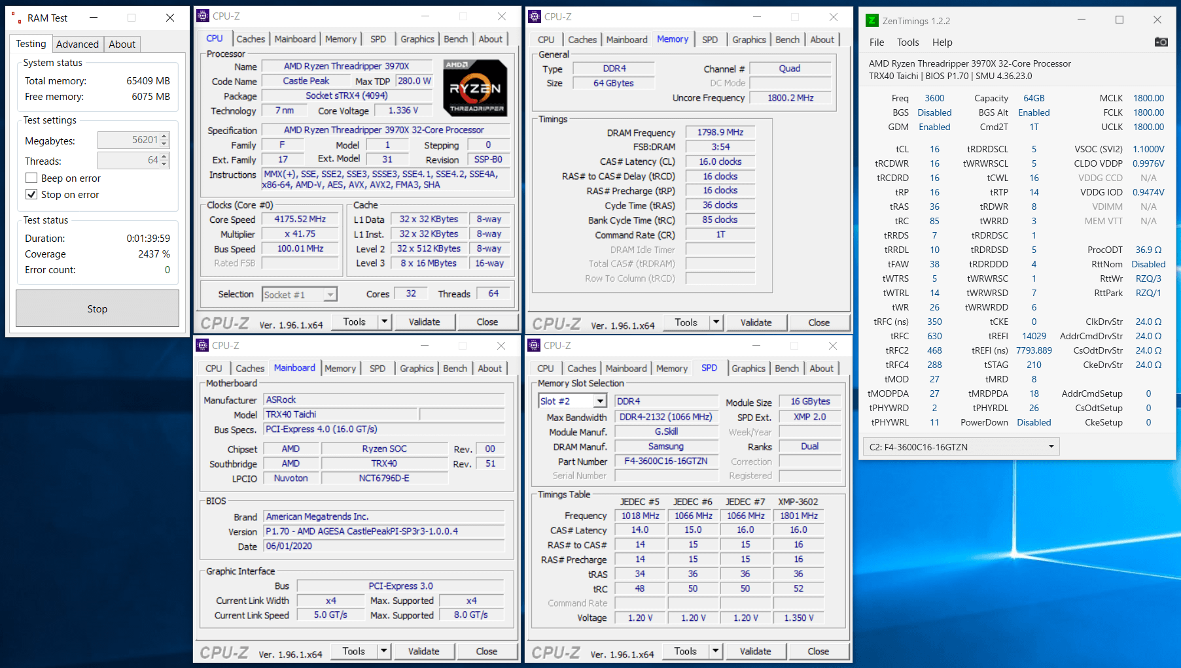Click the Uncore Frequency value 1800.2 MHz
1181x668 pixels.
click(x=790, y=97)
